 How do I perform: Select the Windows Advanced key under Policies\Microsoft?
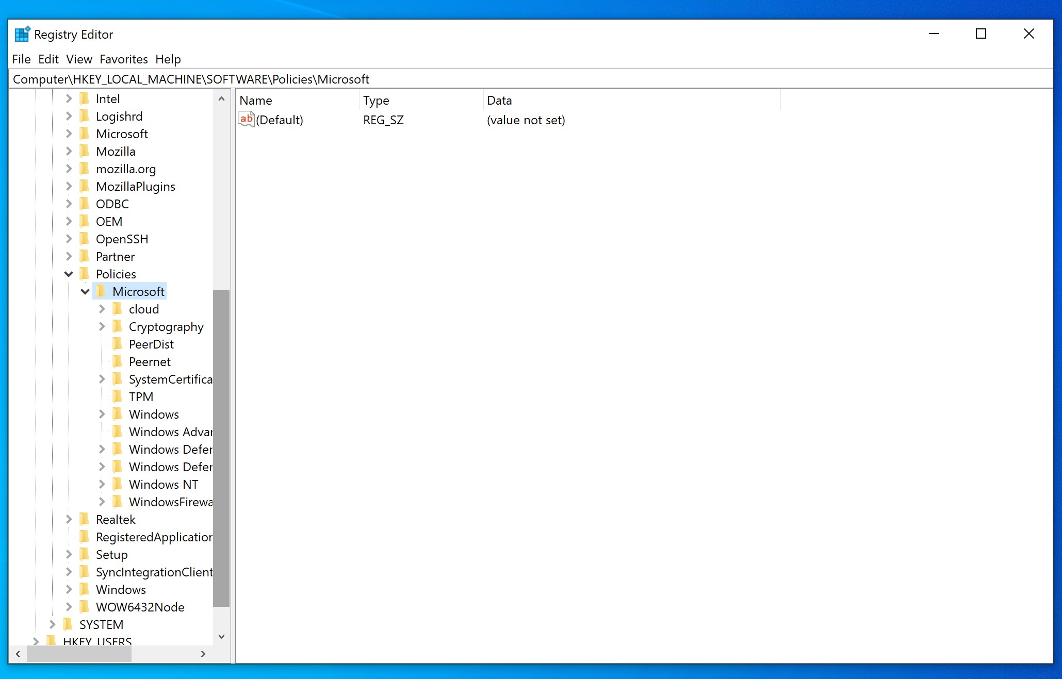pyautogui.click(x=170, y=432)
